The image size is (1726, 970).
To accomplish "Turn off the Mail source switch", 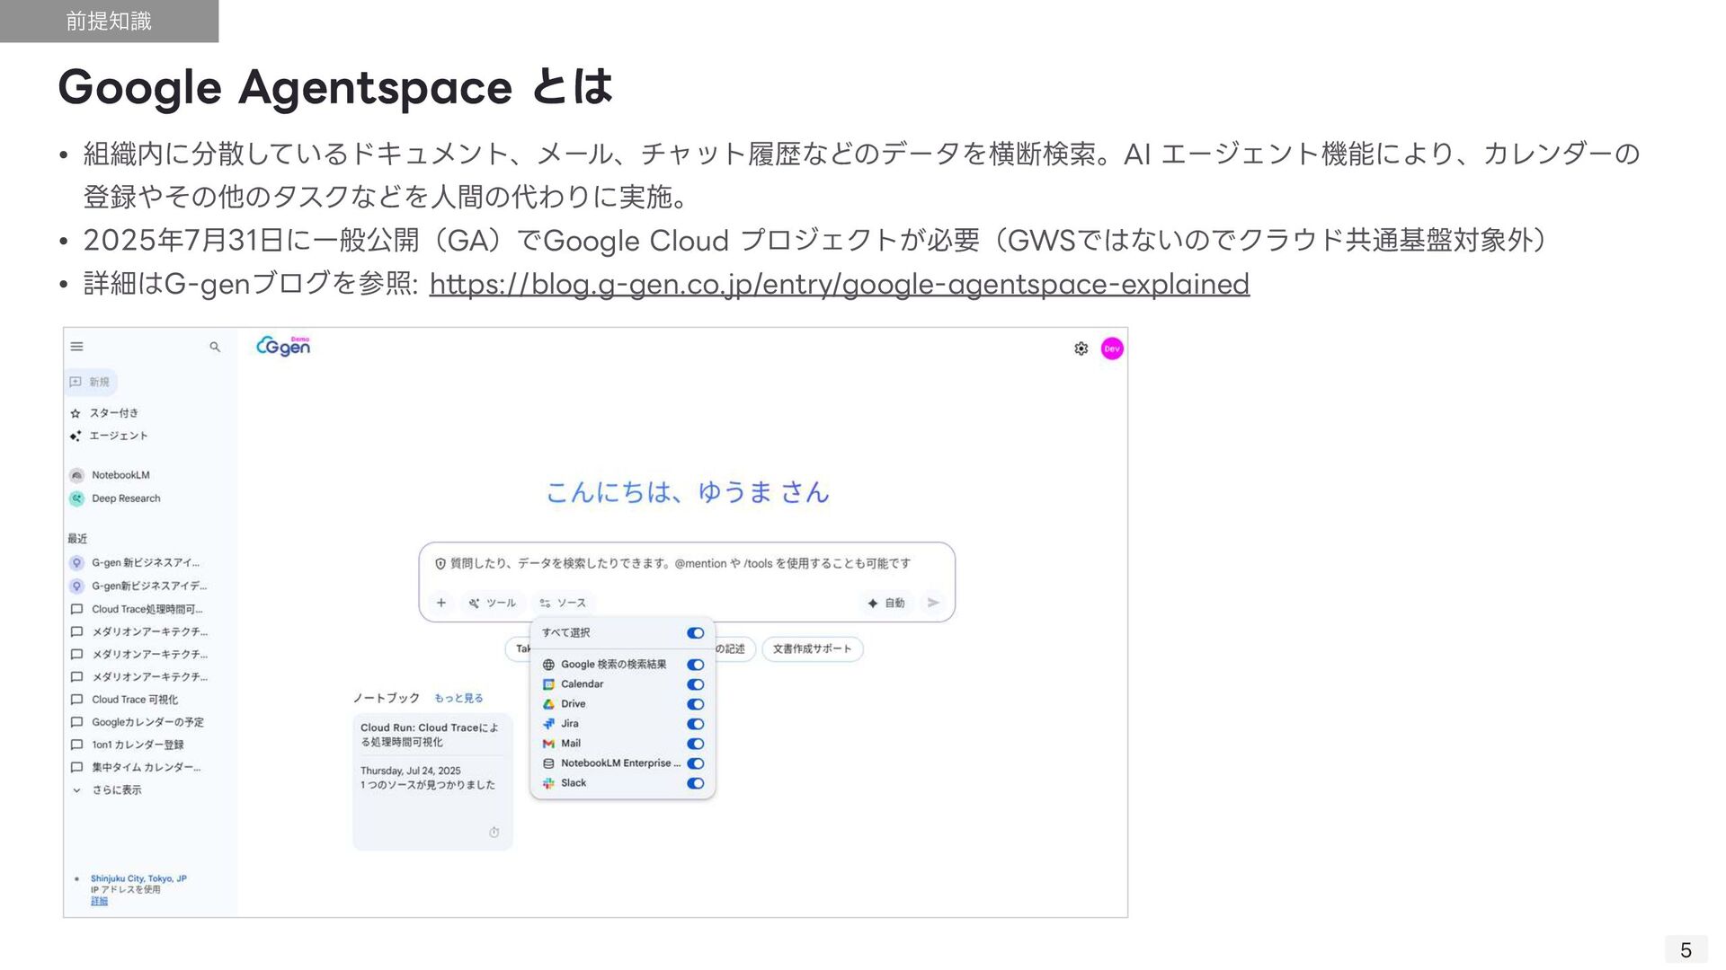I will tap(696, 744).
